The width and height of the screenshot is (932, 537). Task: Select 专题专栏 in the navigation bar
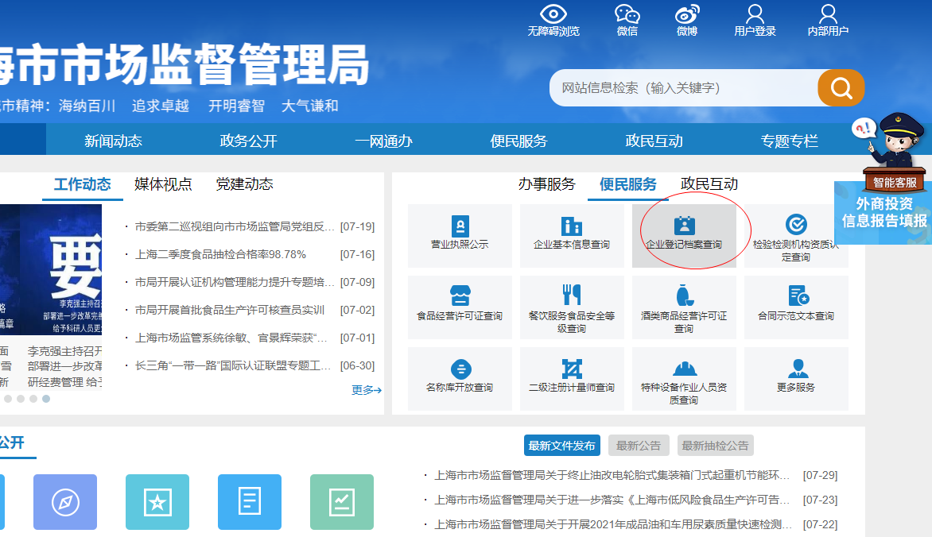point(790,141)
